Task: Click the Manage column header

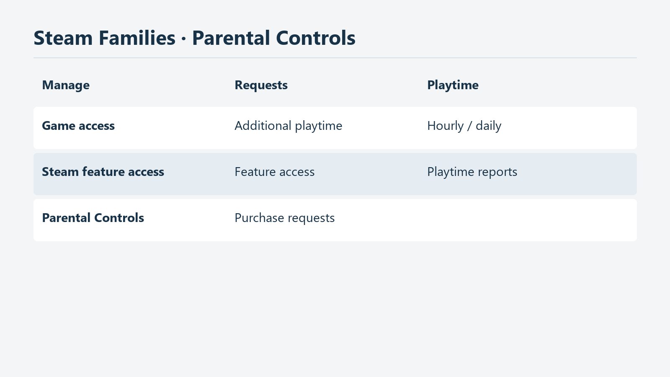Action: tap(66, 85)
